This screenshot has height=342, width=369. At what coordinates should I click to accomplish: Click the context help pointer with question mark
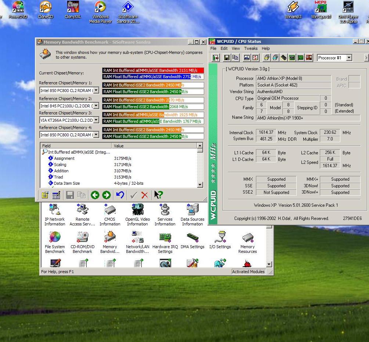point(158,195)
